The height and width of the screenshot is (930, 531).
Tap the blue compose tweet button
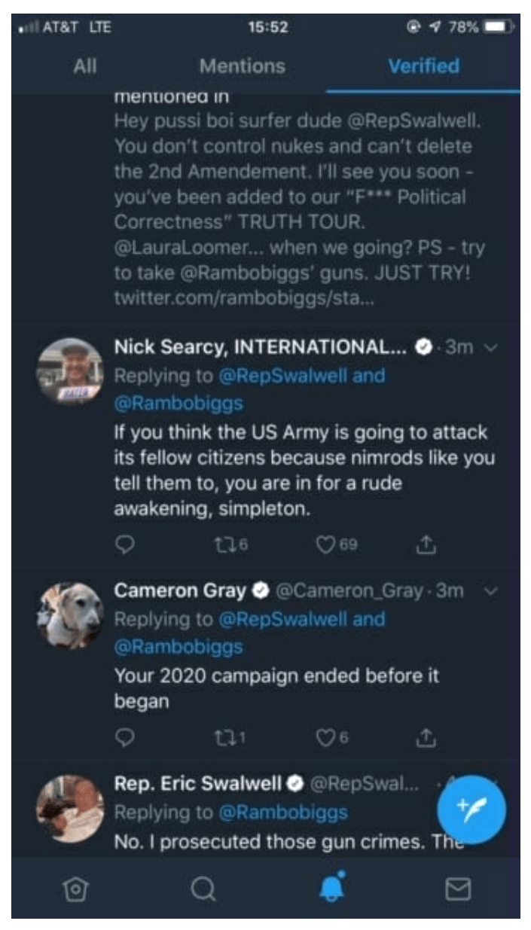coord(471,809)
